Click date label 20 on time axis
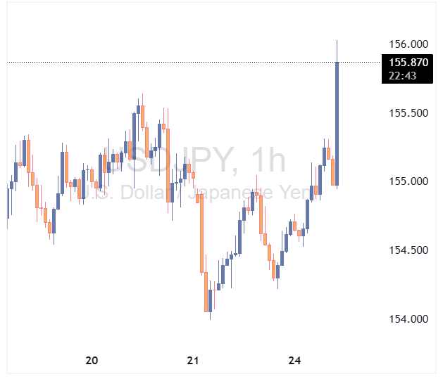Image resolution: width=443 pixels, height=386 pixels. pyautogui.click(x=92, y=361)
